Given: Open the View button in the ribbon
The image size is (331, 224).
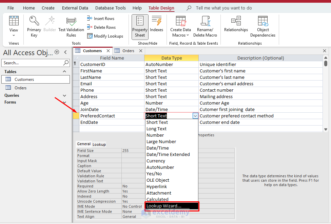Looking at the screenshot, I should click(x=14, y=27).
